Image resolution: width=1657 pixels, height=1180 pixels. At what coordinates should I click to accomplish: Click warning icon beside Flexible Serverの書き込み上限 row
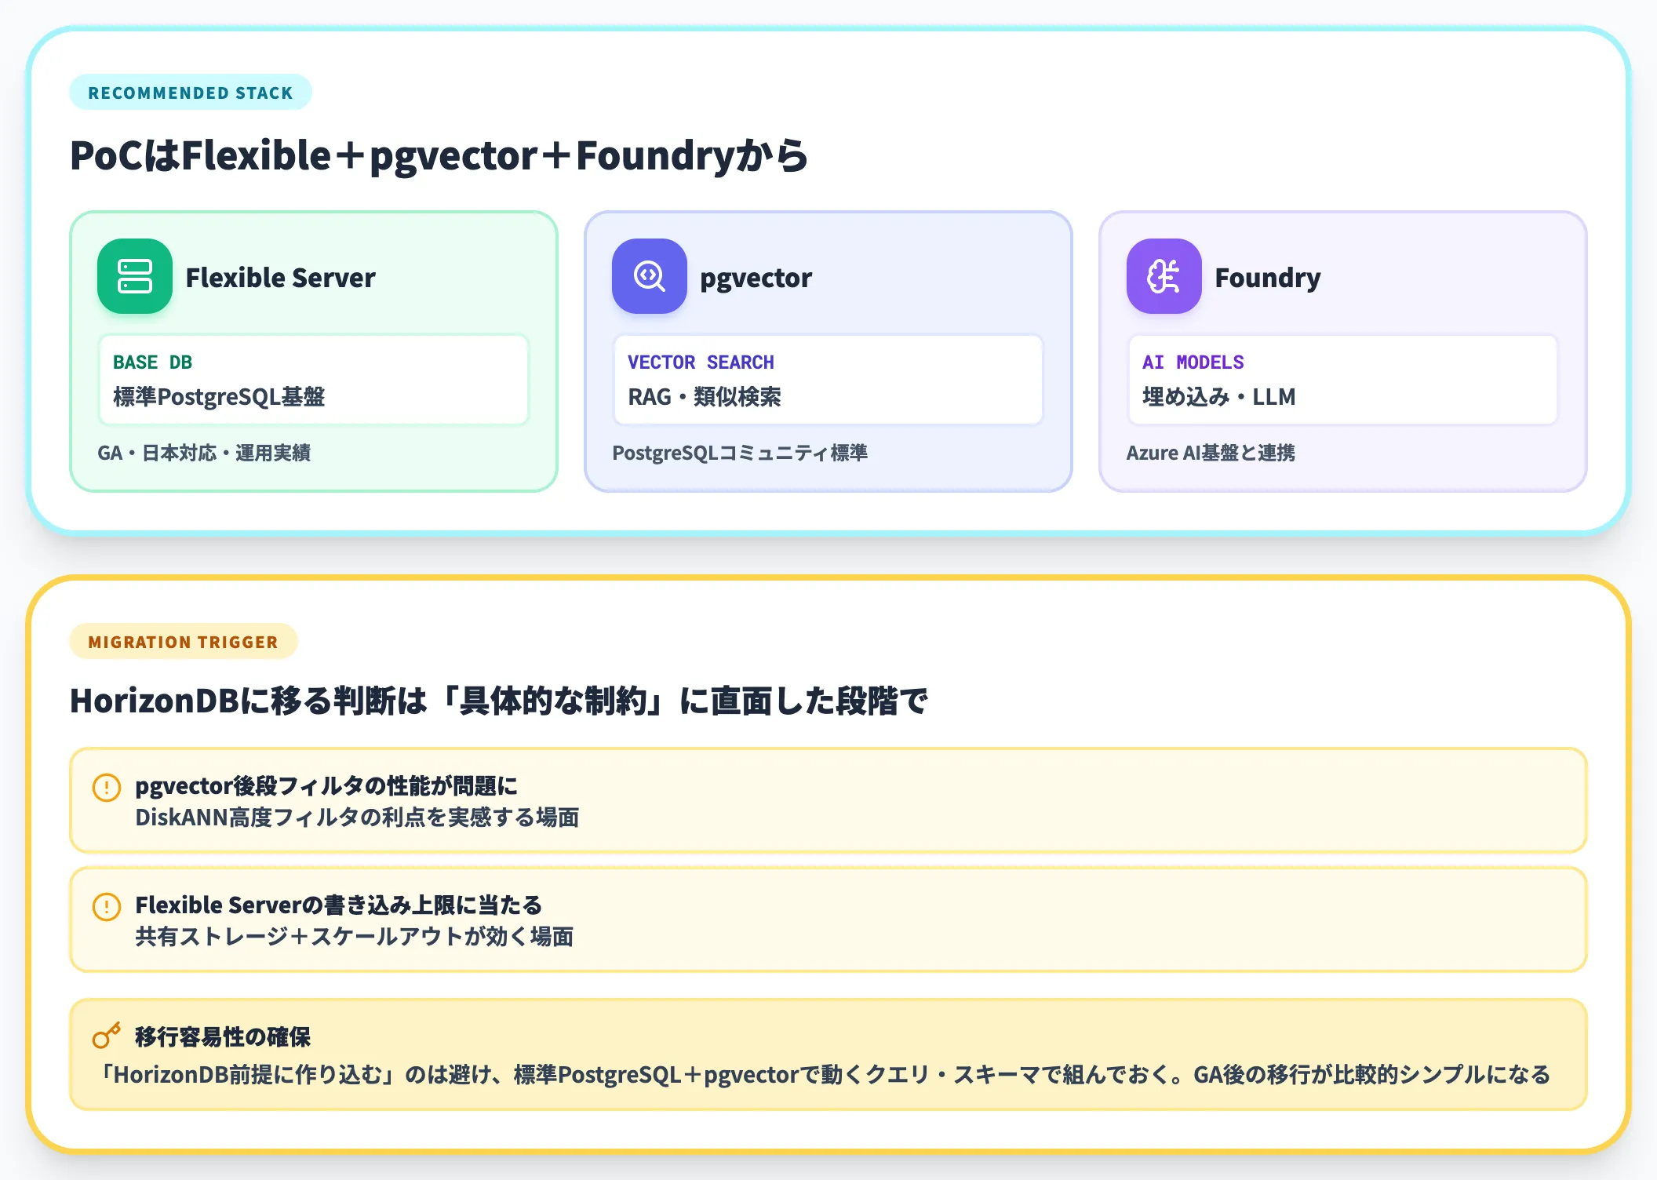(x=107, y=906)
